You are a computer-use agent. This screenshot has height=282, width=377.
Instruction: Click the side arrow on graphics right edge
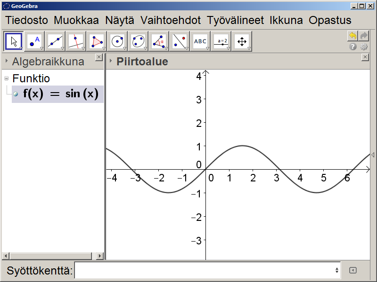373,155
